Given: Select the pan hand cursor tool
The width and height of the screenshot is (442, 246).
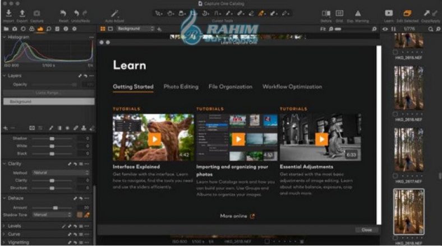Looking at the screenshot, I should tap(171, 13).
